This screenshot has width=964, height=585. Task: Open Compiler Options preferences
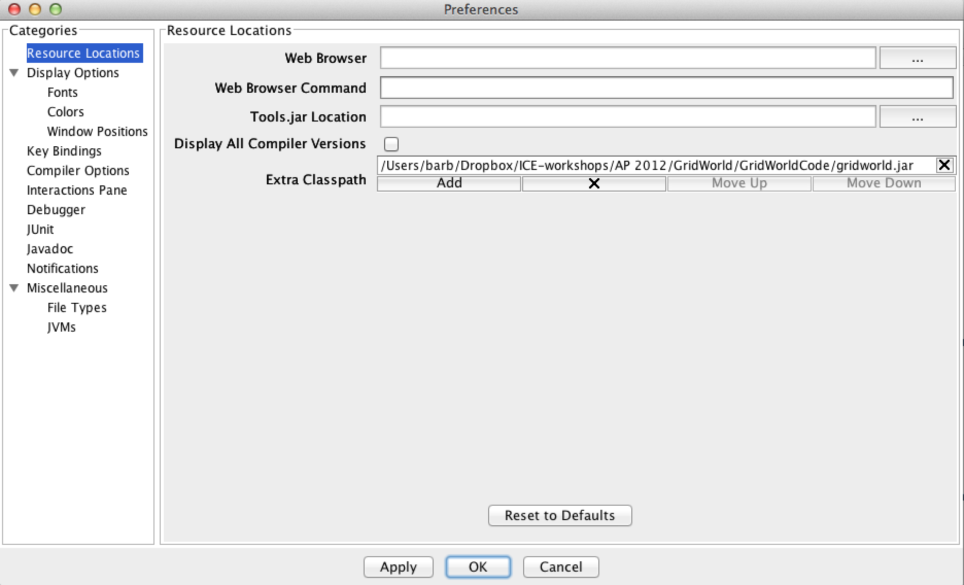pos(78,170)
